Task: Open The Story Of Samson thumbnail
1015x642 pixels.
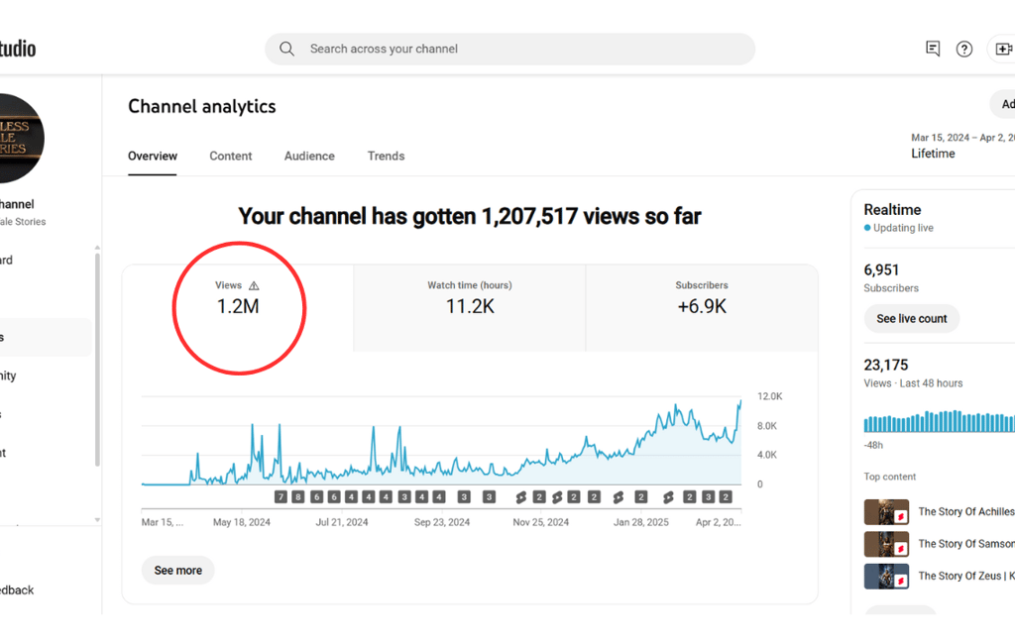Action: [886, 544]
